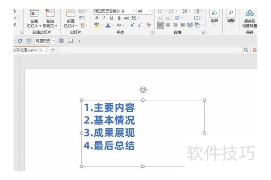This screenshot has height=180, width=271.
Task: Select center align paragraph button
Action: [168, 25]
